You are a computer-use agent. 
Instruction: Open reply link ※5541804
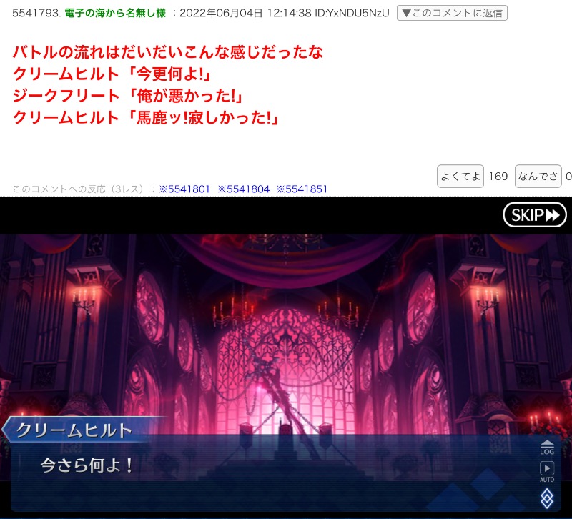click(243, 189)
